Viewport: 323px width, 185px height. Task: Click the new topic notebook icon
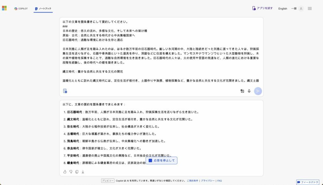tap(65, 91)
